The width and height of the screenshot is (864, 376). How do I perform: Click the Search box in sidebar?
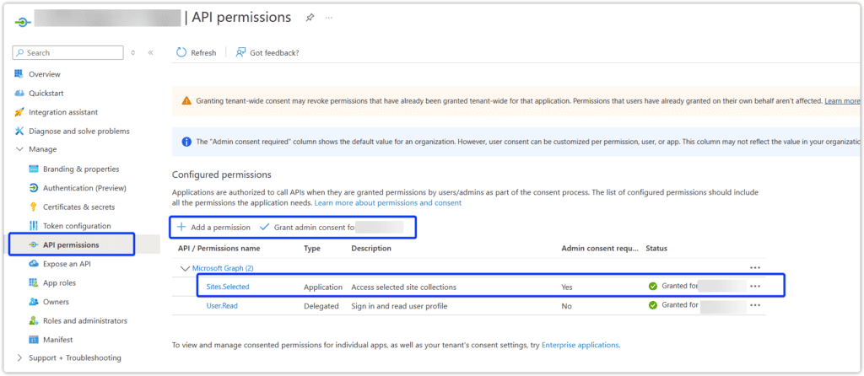[72, 52]
